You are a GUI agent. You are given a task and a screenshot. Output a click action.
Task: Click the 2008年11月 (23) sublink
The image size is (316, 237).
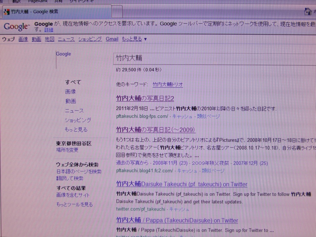coord(170,163)
